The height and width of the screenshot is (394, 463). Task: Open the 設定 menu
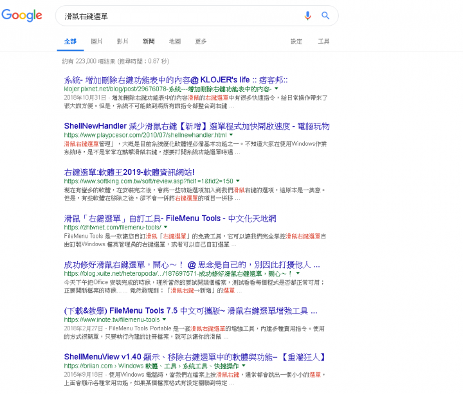(x=296, y=41)
